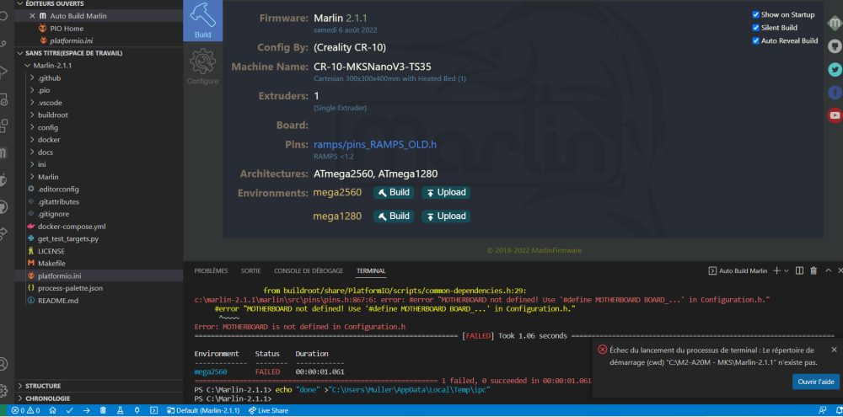Open PlatformIO Home from the status bar house icon
Screen dimensions: 843x417
point(52,410)
